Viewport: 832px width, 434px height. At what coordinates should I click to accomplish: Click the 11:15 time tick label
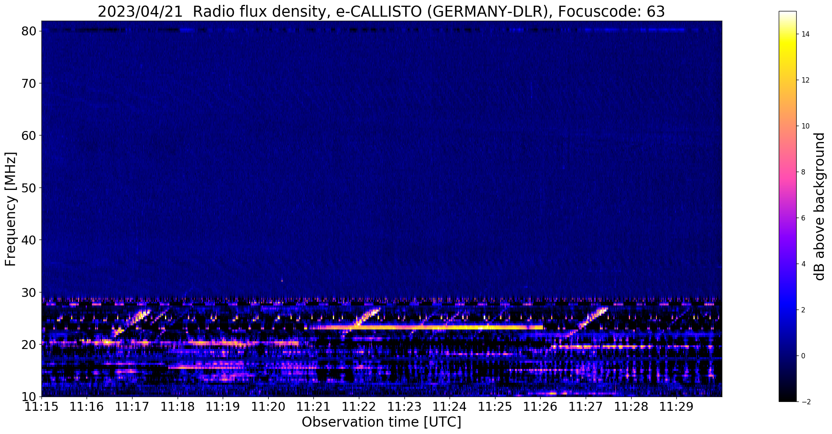pos(41,406)
